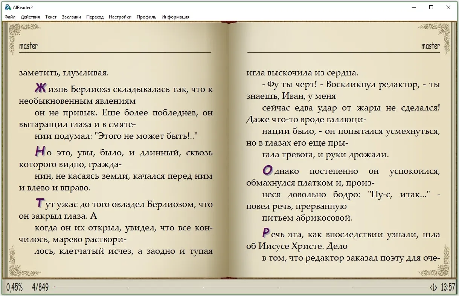The width and height of the screenshot is (459, 296).
Task: Open the Настройки menu
Action: tap(120, 17)
